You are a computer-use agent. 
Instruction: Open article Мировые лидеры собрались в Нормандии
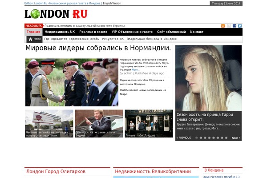point(98,48)
